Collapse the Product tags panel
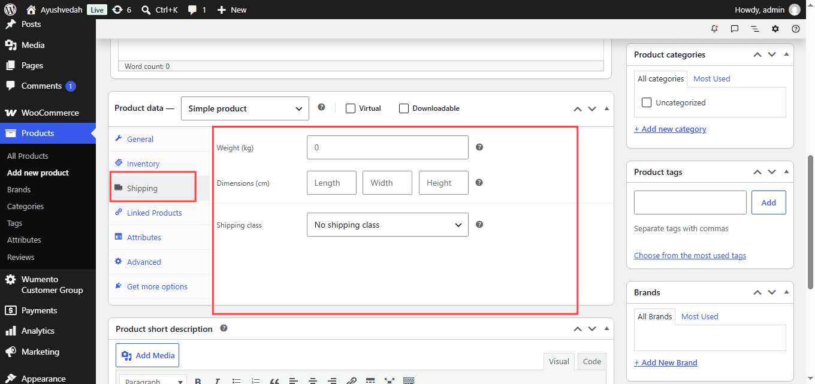Image resolution: width=815 pixels, height=384 pixels. click(786, 171)
